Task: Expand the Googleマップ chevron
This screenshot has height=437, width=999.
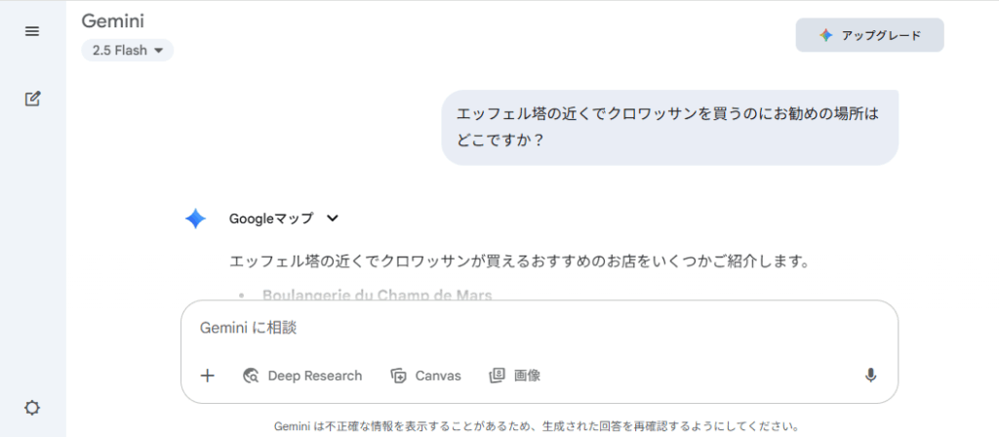Action: (332, 218)
